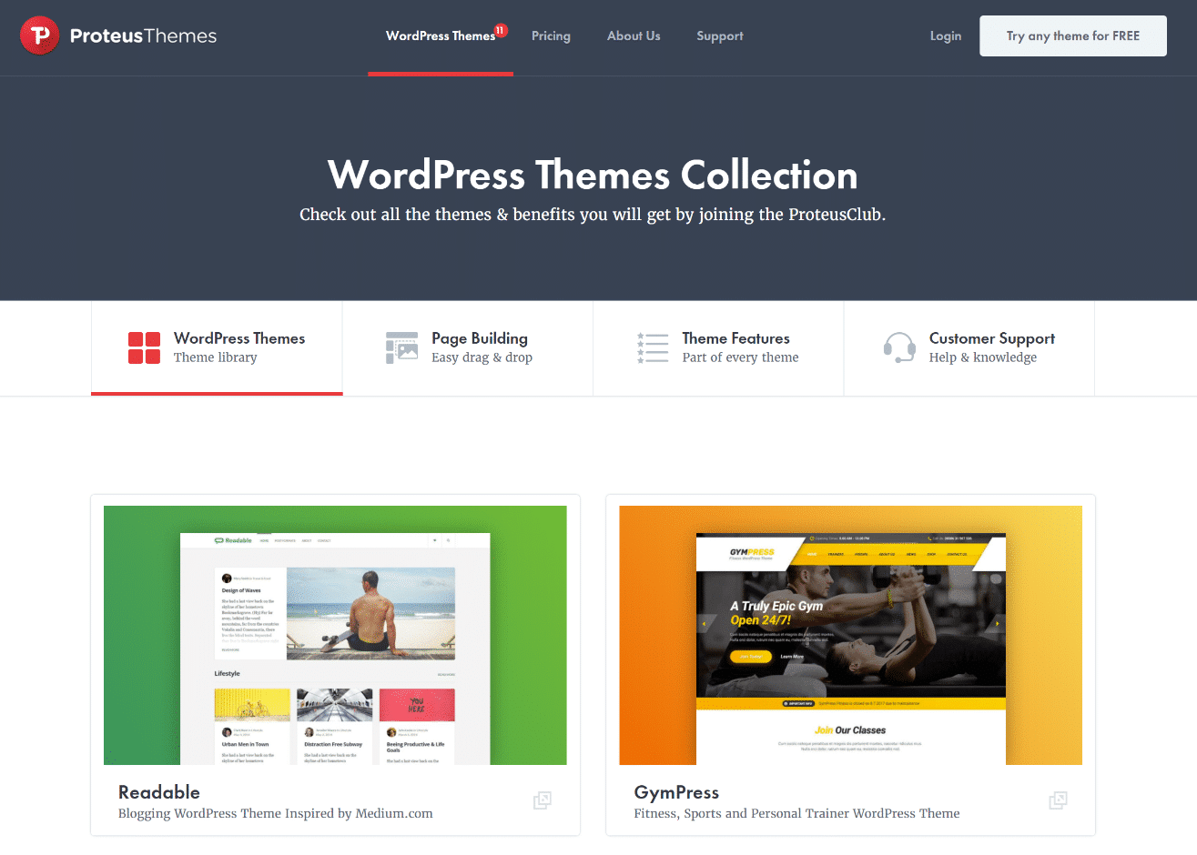Click the 'Check out all the themes' tagline
1197x855 pixels.
pos(593,215)
